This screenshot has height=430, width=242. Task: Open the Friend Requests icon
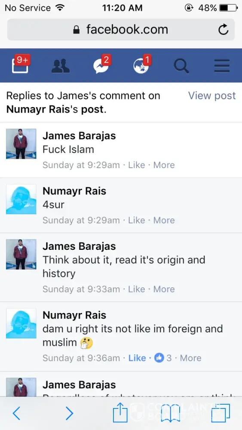tap(61, 66)
